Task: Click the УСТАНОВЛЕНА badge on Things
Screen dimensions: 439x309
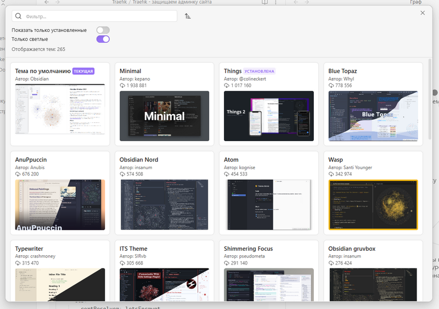Action: pos(259,71)
